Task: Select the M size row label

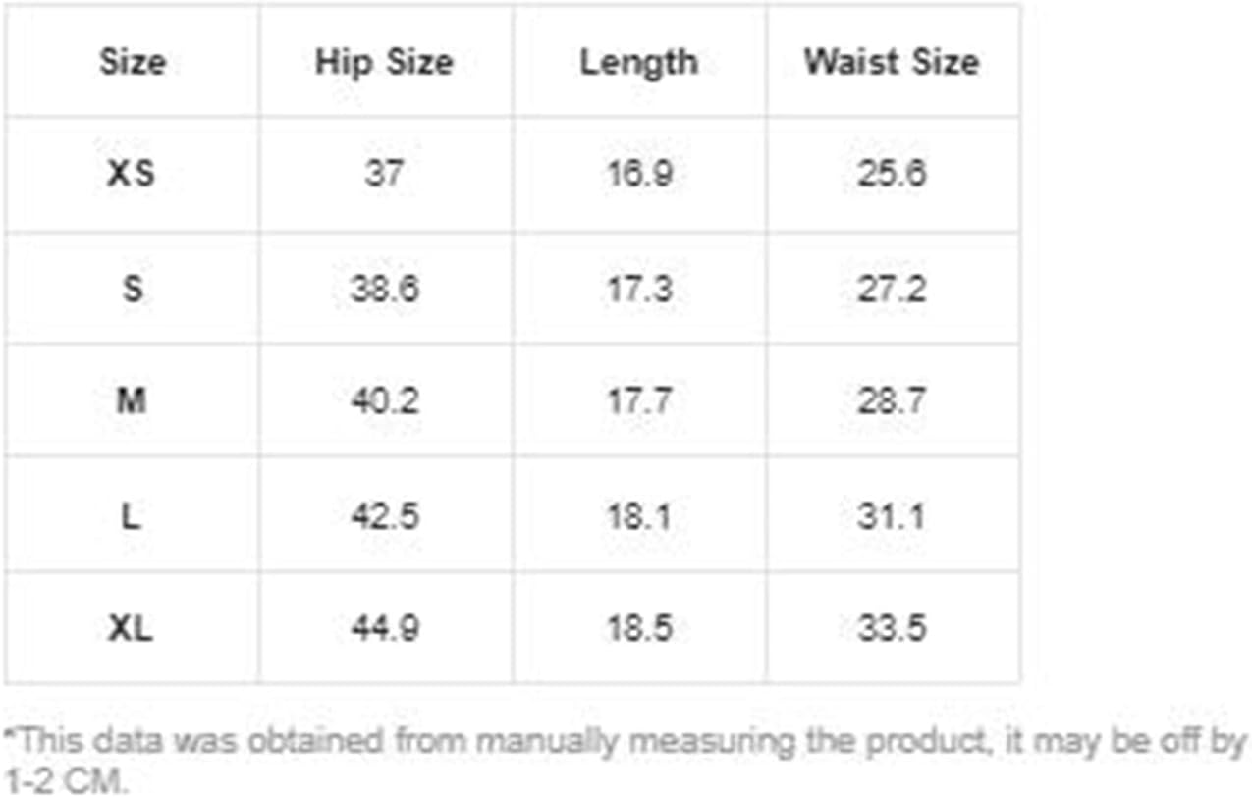Action: tap(132, 401)
